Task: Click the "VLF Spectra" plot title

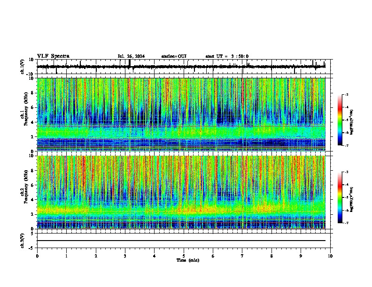Action: [53, 56]
